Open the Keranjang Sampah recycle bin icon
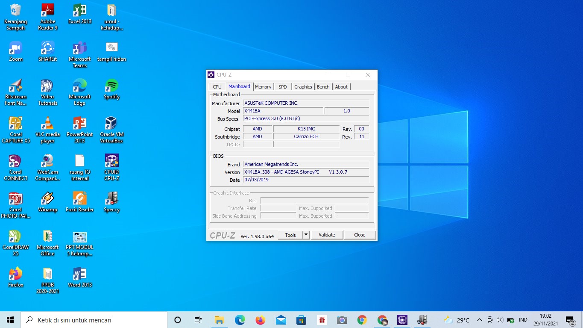The width and height of the screenshot is (583, 328). [16, 17]
